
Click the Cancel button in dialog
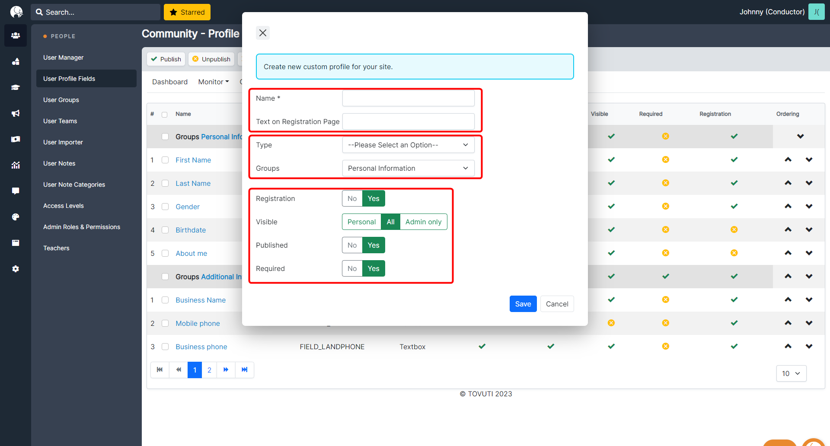point(557,304)
